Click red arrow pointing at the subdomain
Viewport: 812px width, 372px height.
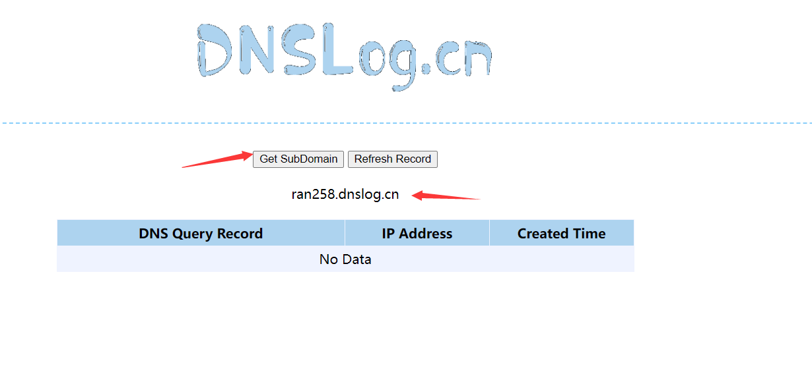click(x=446, y=196)
